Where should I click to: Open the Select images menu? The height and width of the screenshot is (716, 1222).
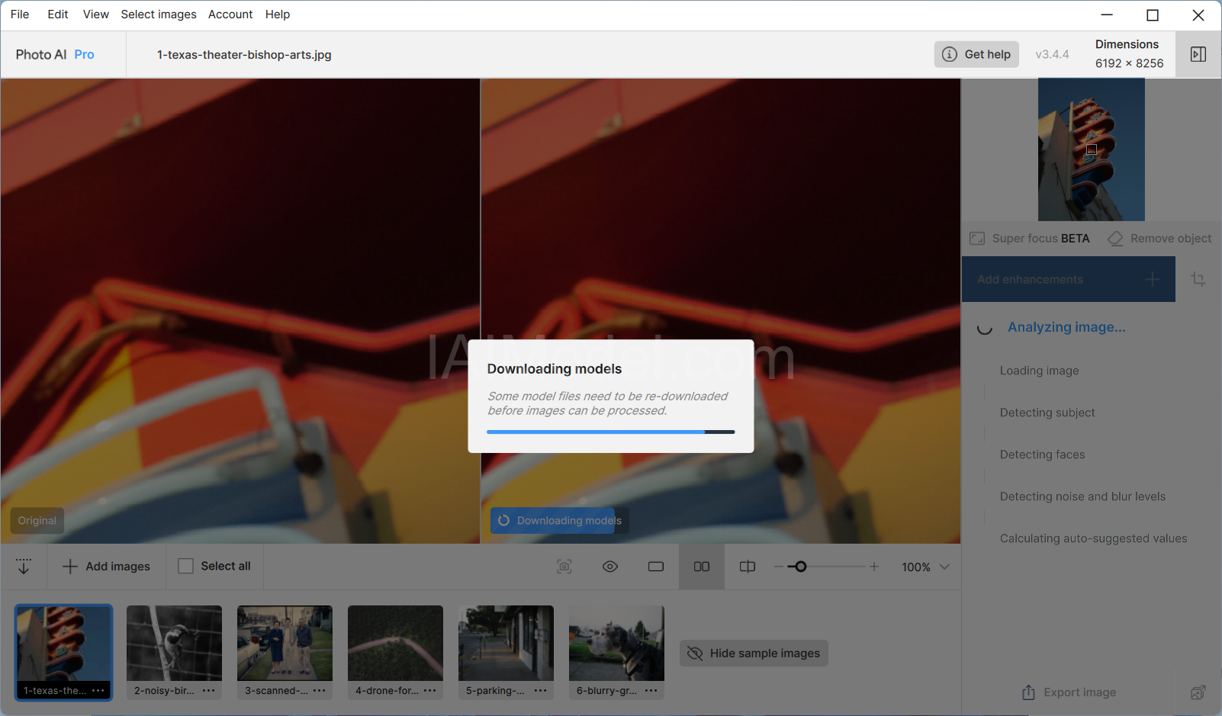coord(159,14)
